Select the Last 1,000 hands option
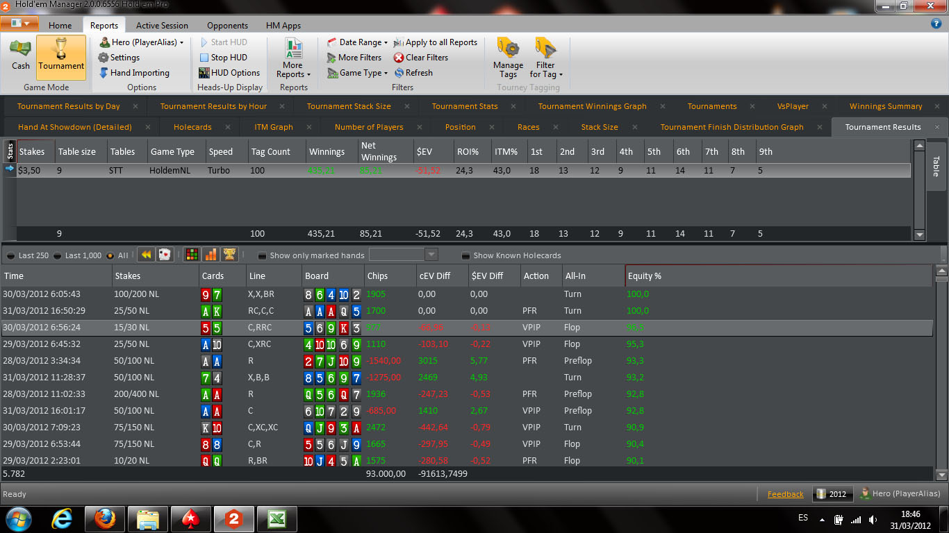 [77, 255]
